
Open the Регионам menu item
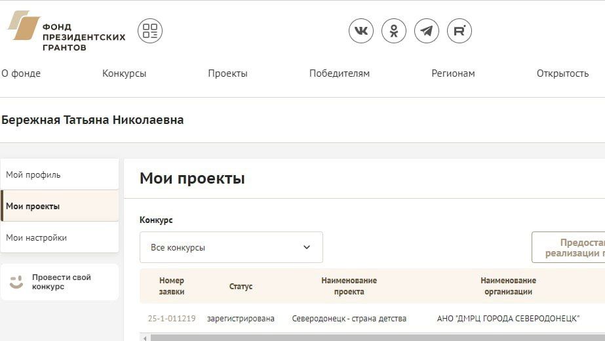453,73
